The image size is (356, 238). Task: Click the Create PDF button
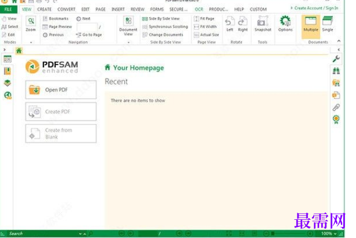[61, 111]
